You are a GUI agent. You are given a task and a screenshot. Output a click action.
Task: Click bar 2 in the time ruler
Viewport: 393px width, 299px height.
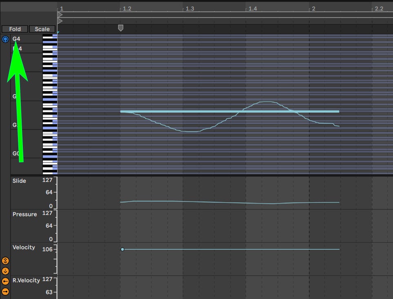click(313, 9)
